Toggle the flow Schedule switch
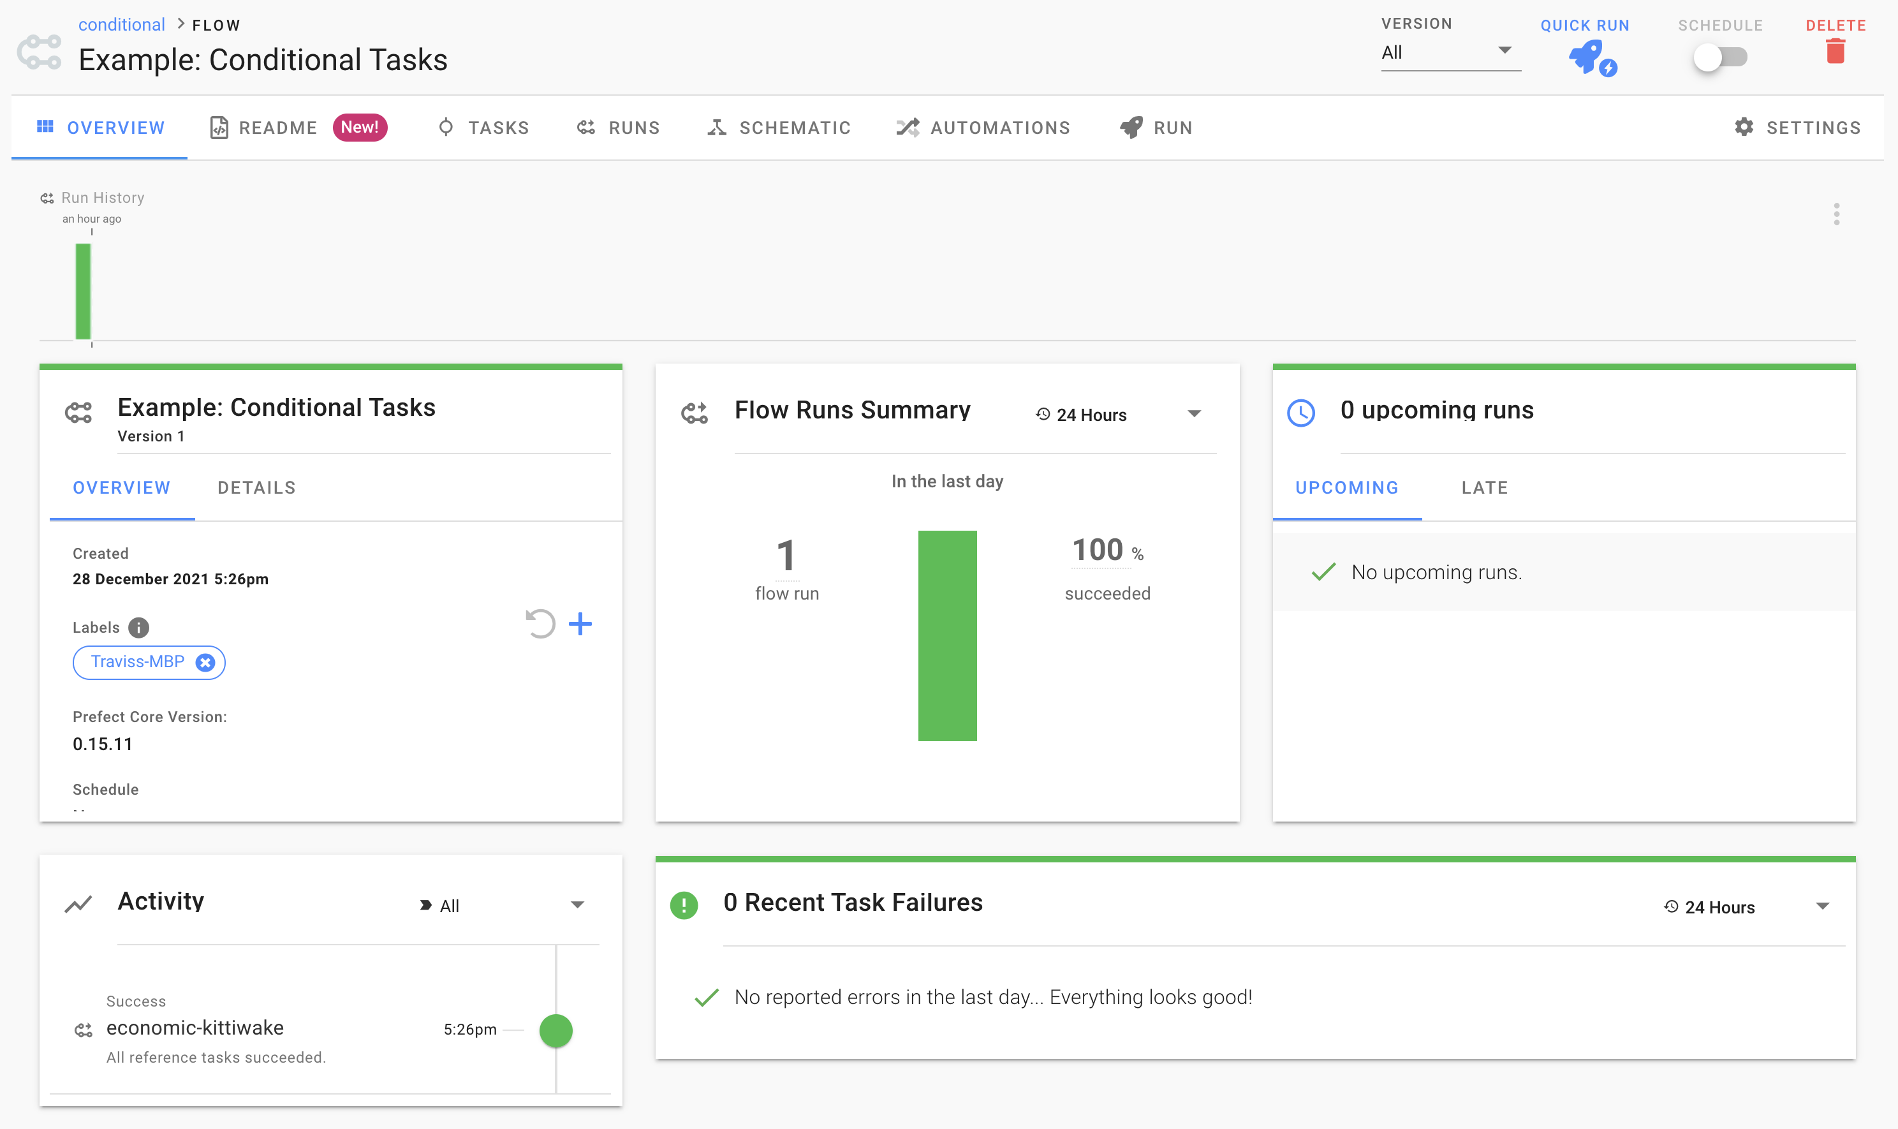Screen dimensions: 1898x1129 point(1719,57)
